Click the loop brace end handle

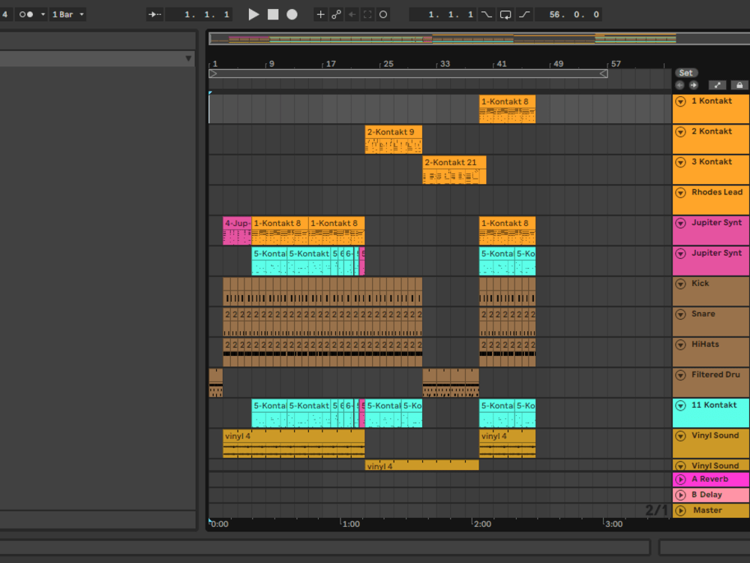[604, 74]
